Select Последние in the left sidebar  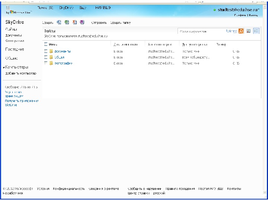pyautogui.click(x=15, y=49)
